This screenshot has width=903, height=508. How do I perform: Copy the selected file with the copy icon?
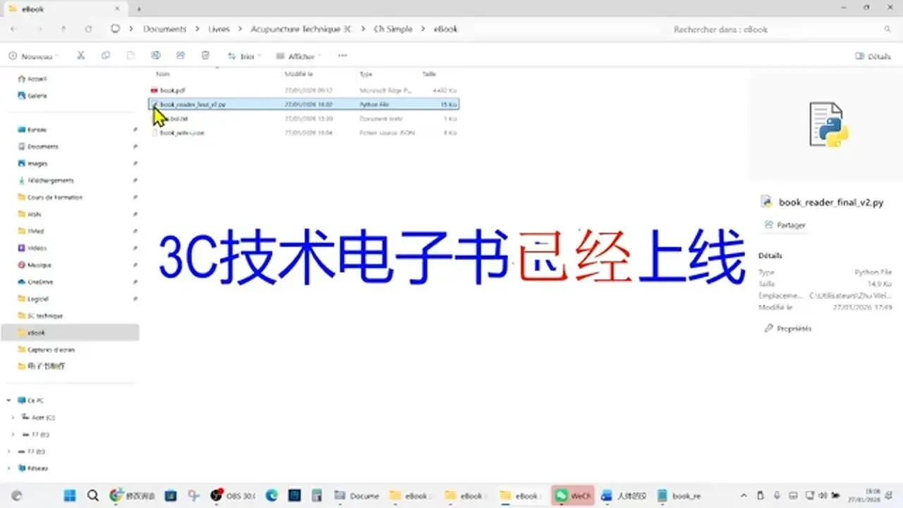pos(106,55)
